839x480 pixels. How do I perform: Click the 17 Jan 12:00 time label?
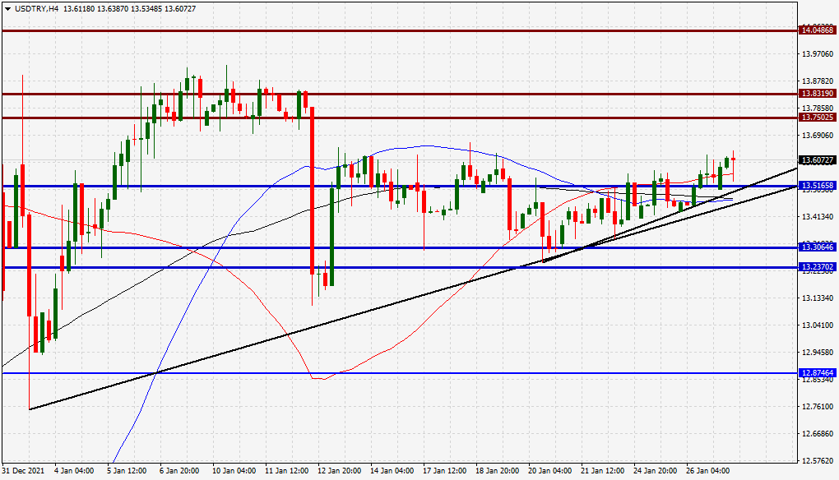coord(445,471)
